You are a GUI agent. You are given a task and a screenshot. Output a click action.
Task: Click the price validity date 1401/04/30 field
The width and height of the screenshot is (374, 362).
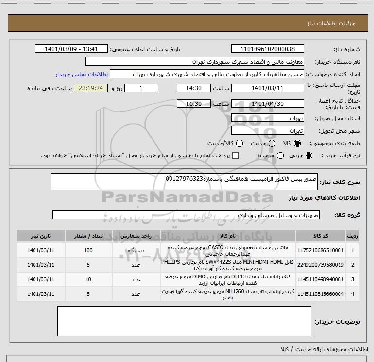pos(267,103)
